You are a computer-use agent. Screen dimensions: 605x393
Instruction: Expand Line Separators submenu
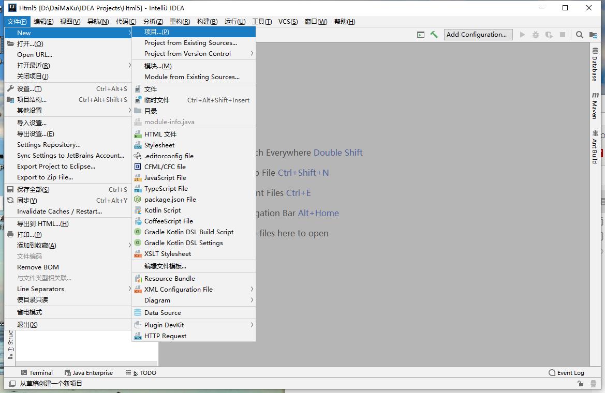pyautogui.click(x=68, y=289)
